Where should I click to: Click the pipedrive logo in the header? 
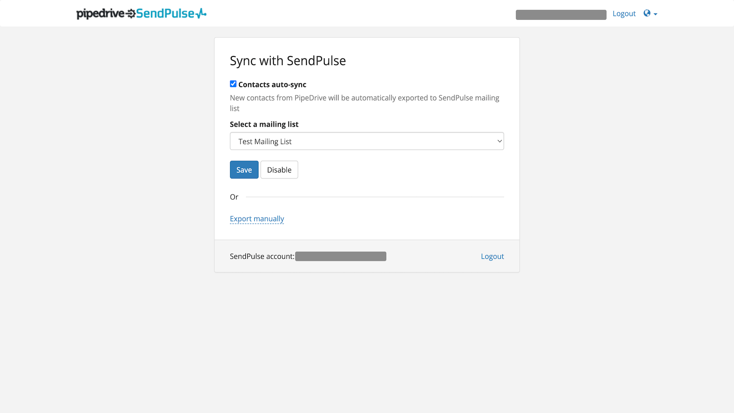100,14
